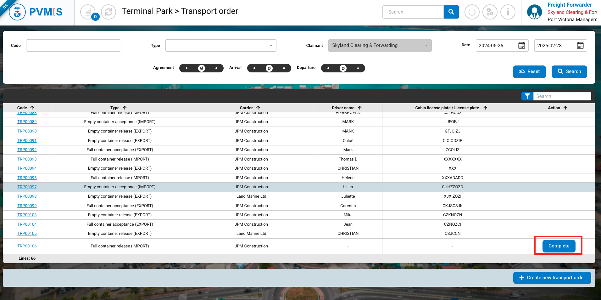
Task: Open transport order TRP00097 link
Action: [x=27, y=187]
